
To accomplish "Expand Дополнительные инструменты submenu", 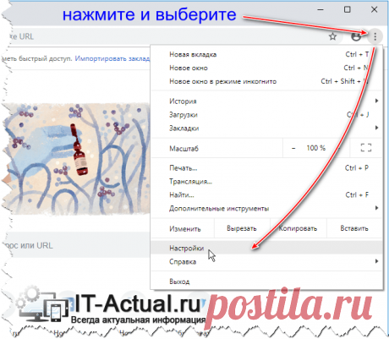I will [266, 208].
